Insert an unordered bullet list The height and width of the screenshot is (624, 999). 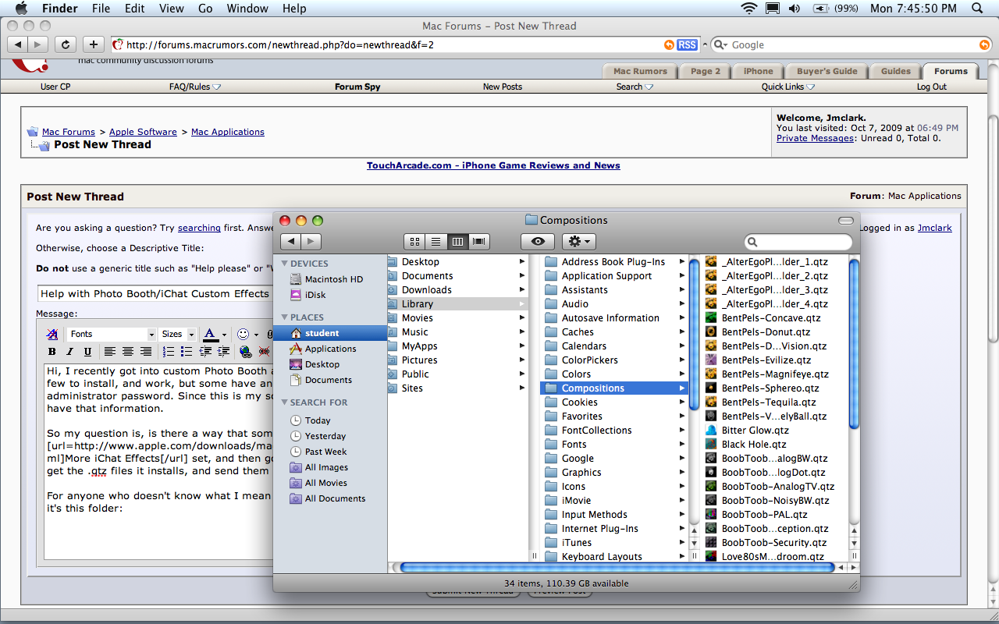186,352
